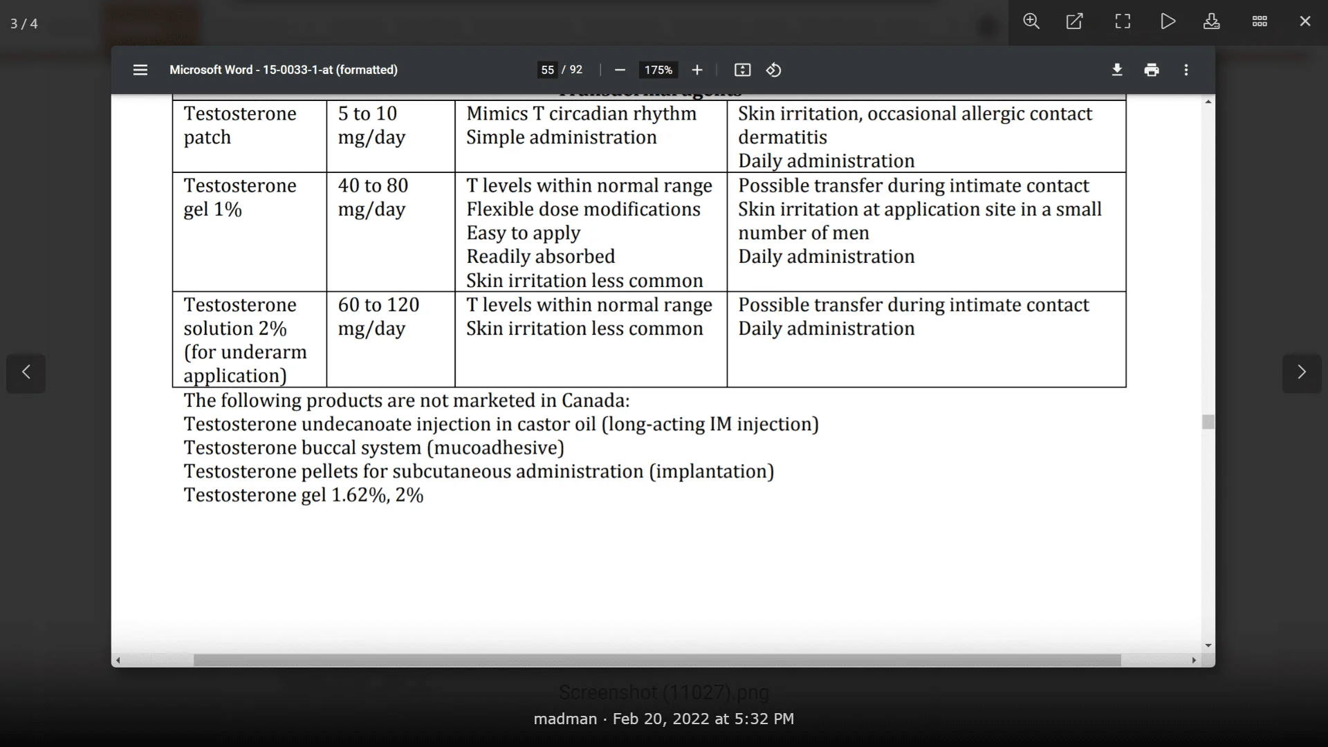Image resolution: width=1328 pixels, height=747 pixels.
Task: Click the play/present mode icon
Action: (1168, 20)
